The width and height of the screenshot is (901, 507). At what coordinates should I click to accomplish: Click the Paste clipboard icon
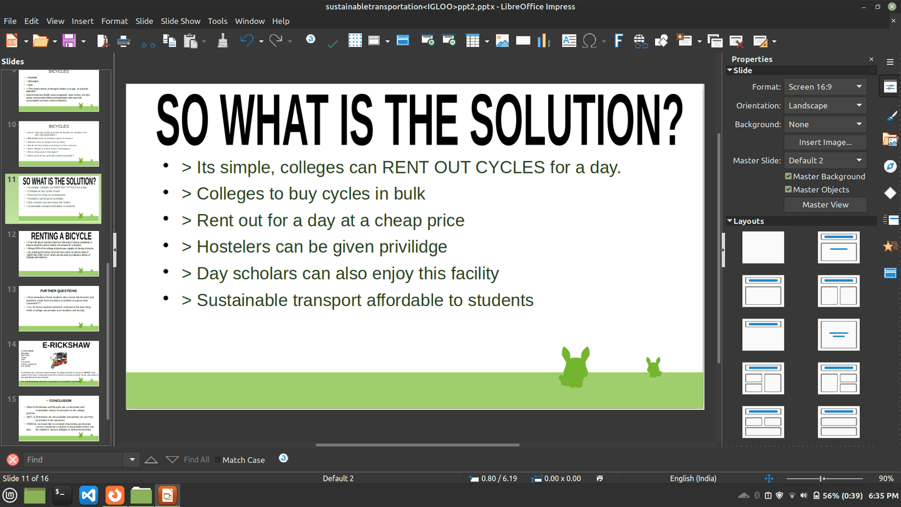191,41
